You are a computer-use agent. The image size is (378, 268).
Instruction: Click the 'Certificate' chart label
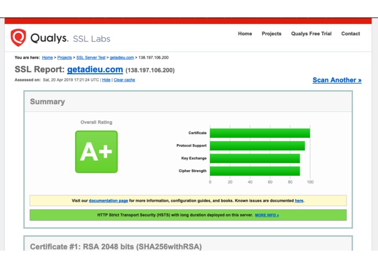click(x=197, y=133)
